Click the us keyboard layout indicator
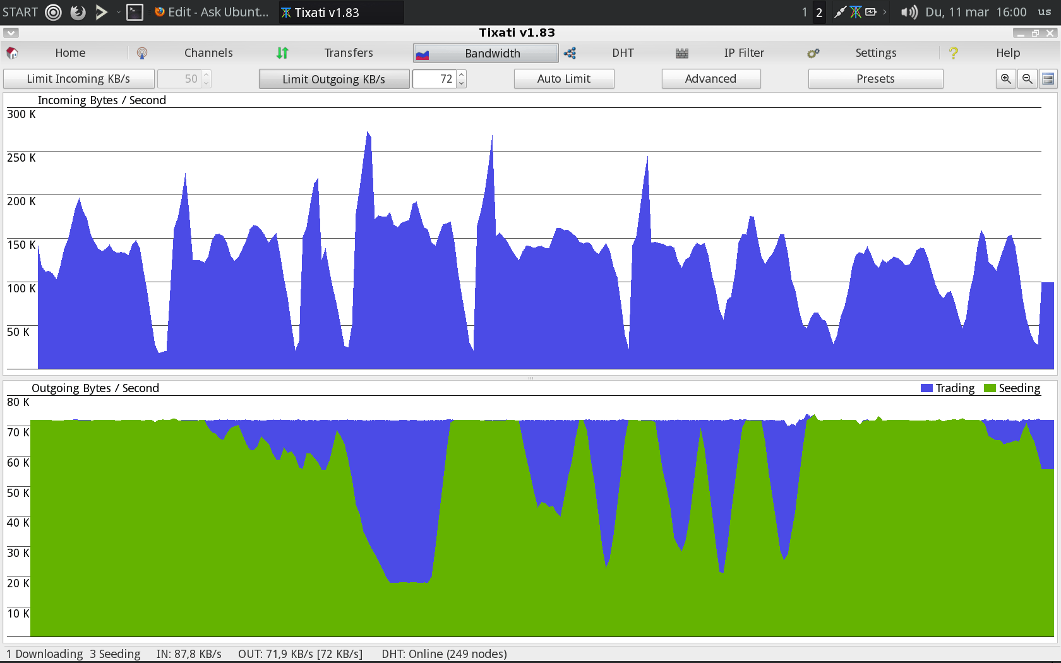 [x=1045, y=12]
